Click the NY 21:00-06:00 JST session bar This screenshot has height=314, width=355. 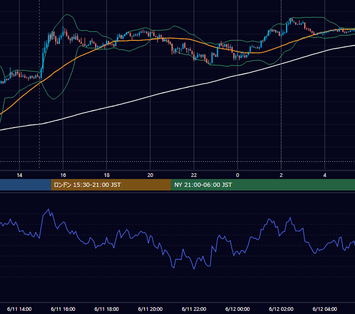[x=263, y=185]
